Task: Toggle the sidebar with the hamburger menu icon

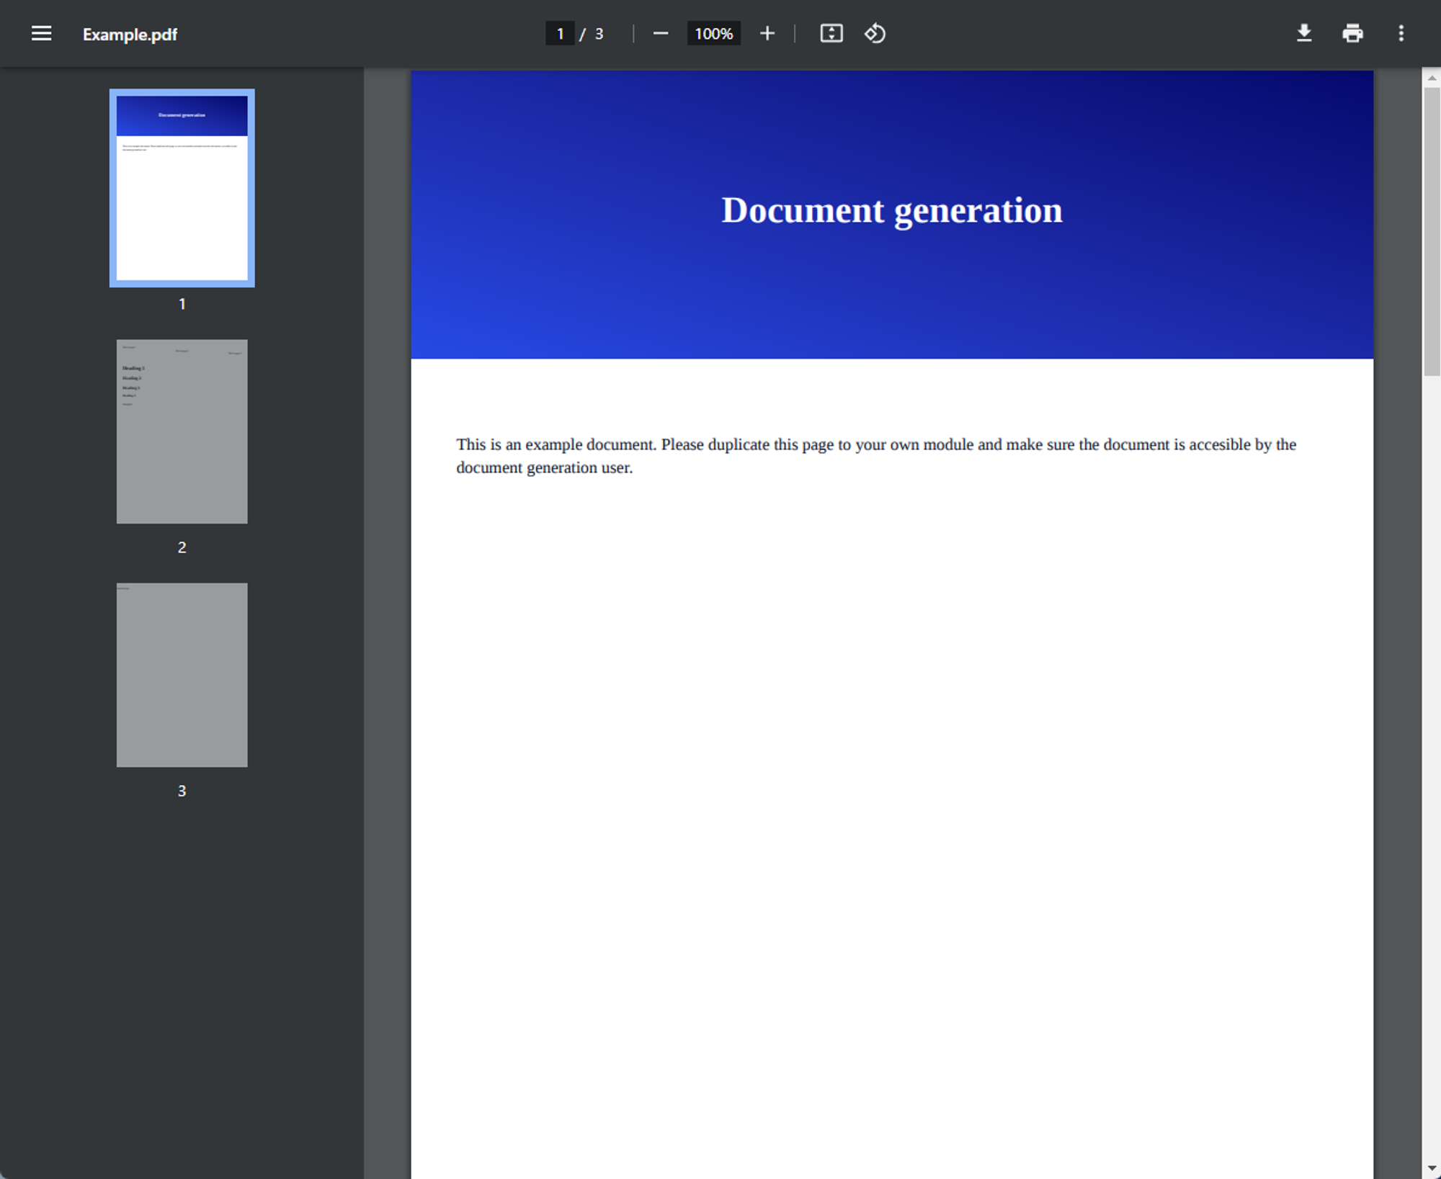Action: click(41, 33)
